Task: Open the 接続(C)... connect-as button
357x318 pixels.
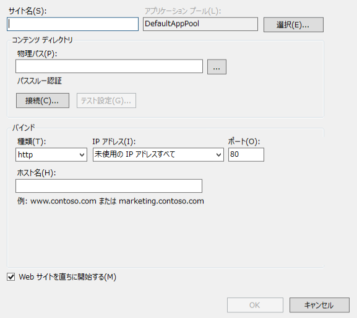Action: (x=43, y=100)
